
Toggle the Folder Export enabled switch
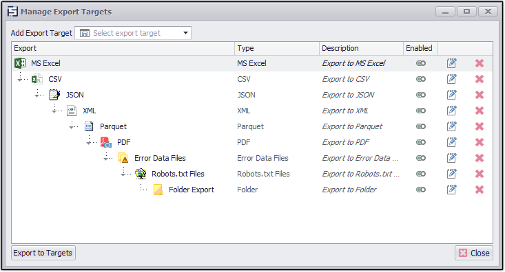point(421,190)
